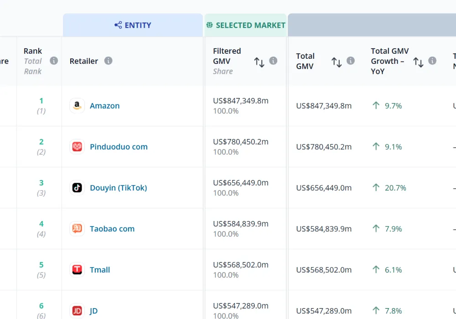456x319 pixels.
Task: Click the Tmall logo icon
Action: coord(77,269)
